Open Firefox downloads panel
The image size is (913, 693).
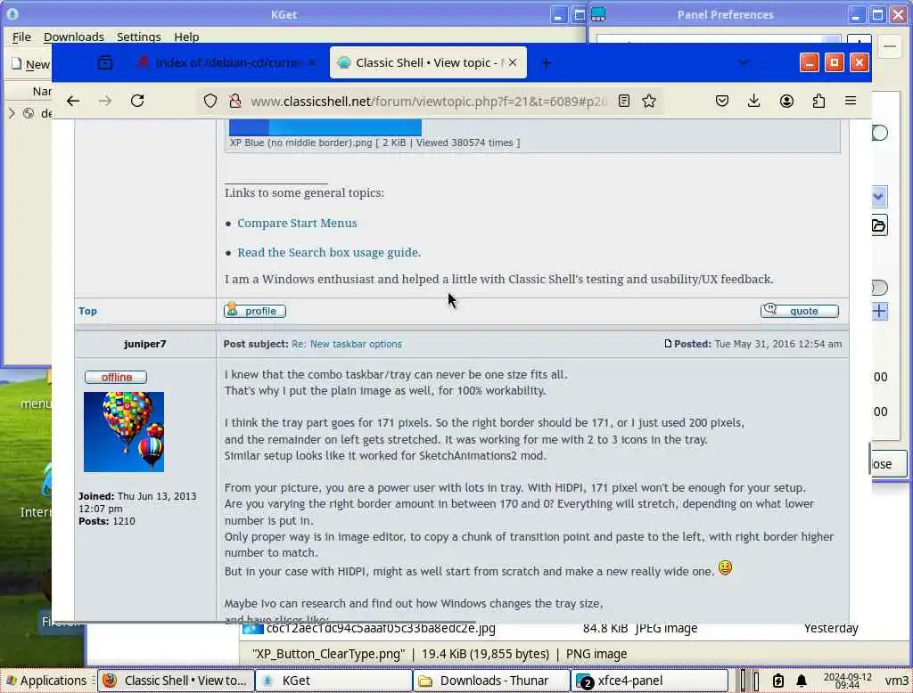[754, 102]
